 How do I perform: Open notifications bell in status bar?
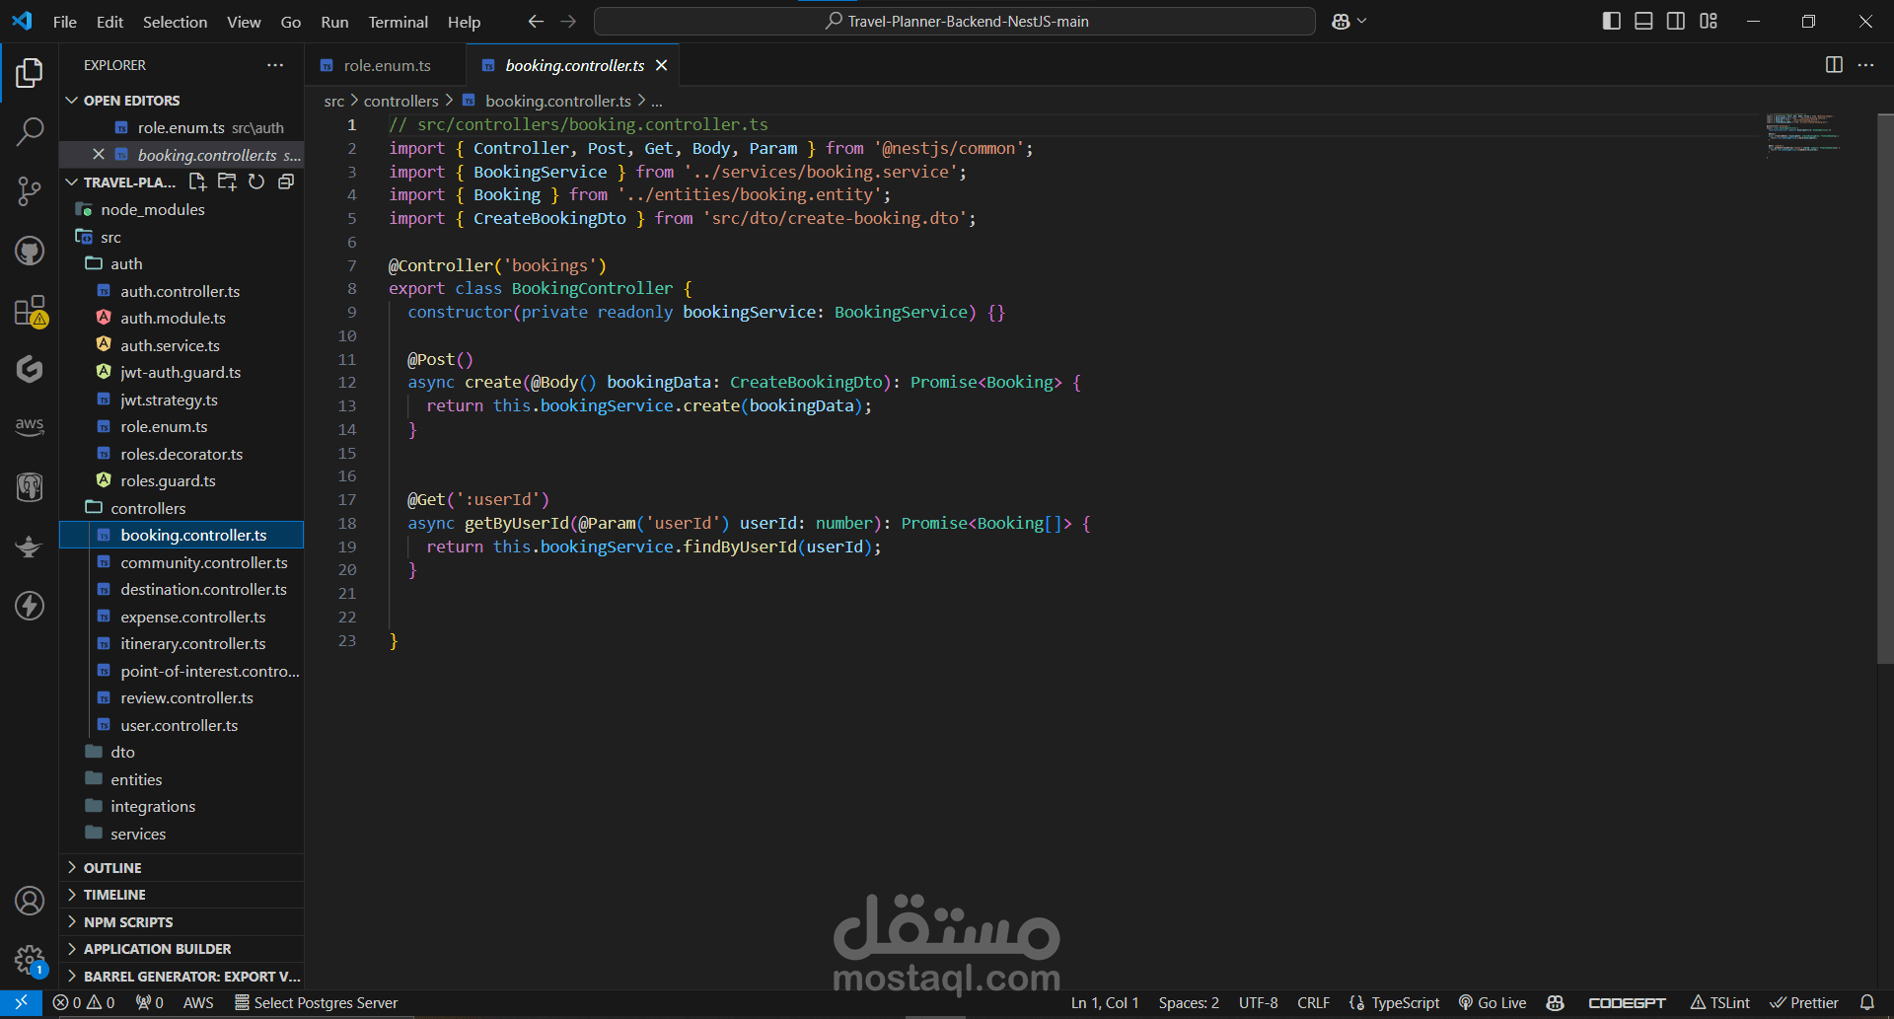(1867, 1002)
